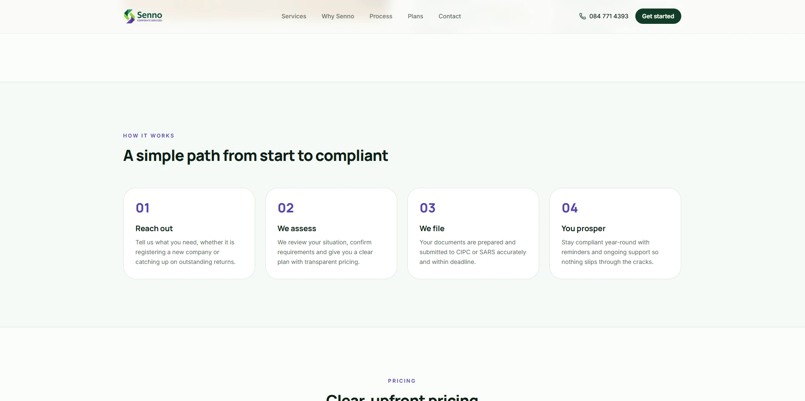Viewport: 805px width, 401px height.
Task: Click the phone icon beside 084 771 4393
Action: (583, 16)
